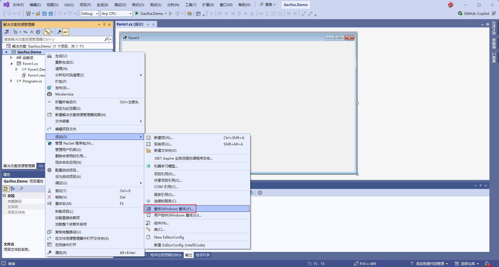Click the Collapse All icon in Solution Explorer
The height and width of the screenshot is (267, 499).
click(32, 32)
